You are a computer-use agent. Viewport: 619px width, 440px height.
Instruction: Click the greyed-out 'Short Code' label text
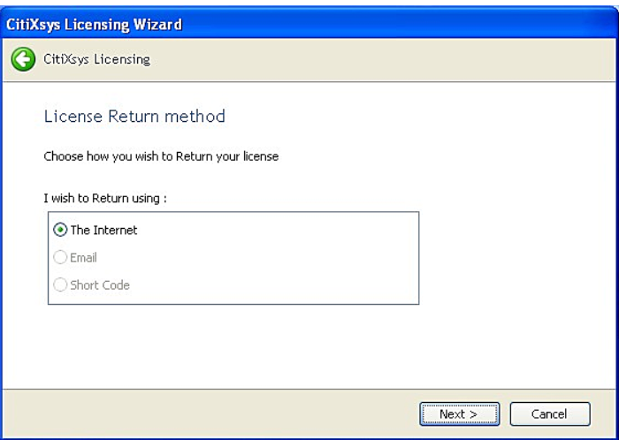(x=100, y=285)
